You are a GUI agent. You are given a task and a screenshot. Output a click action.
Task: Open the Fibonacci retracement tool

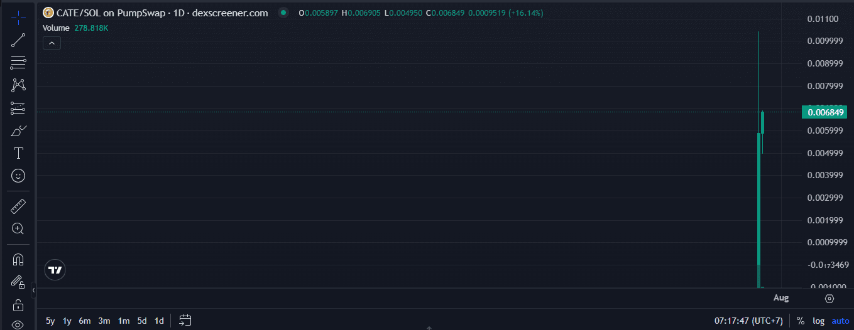pyautogui.click(x=18, y=63)
